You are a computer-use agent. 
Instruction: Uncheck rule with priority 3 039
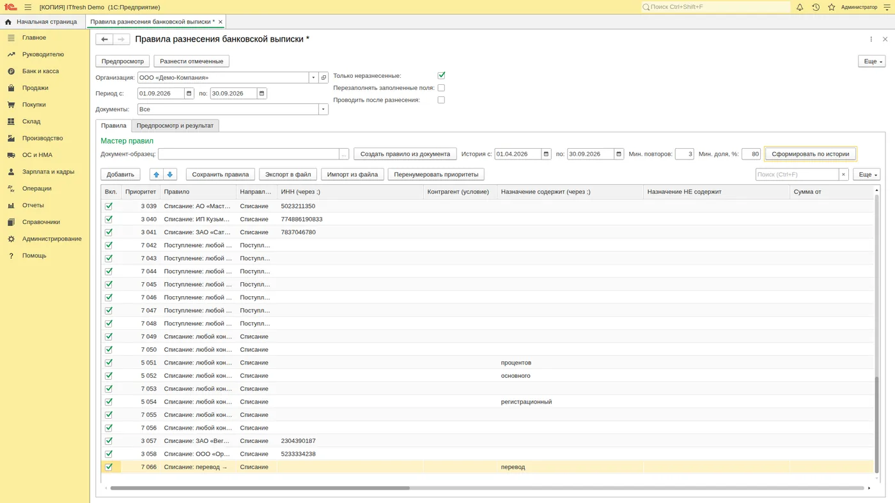tap(109, 206)
